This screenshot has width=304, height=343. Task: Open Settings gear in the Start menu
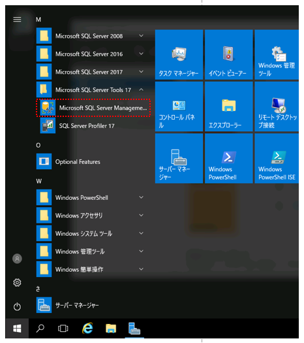point(17,283)
